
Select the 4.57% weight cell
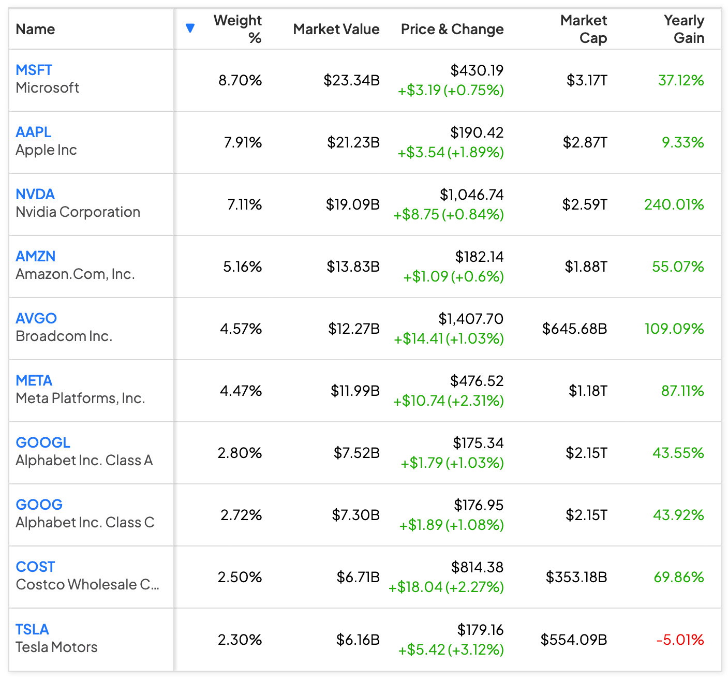[241, 329]
